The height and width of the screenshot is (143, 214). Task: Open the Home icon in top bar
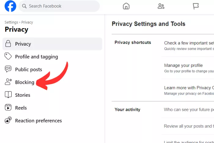(126, 6)
